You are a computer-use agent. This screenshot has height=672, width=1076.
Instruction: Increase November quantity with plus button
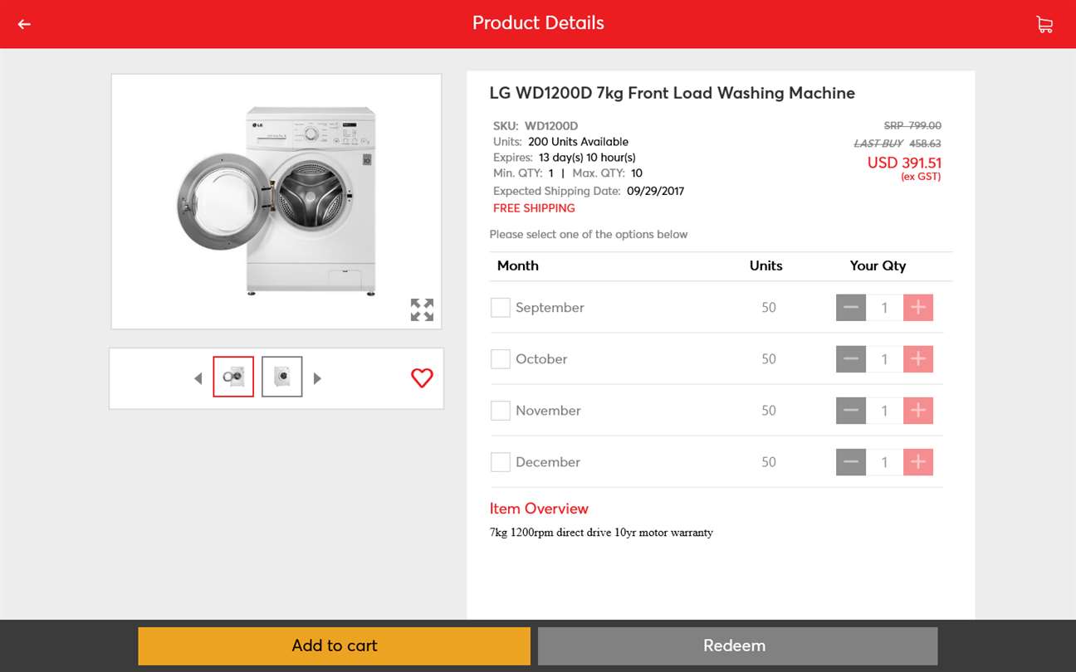tap(918, 411)
